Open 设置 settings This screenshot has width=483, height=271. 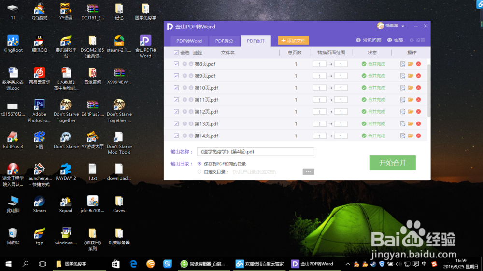pyautogui.click(x=417, y=41)
